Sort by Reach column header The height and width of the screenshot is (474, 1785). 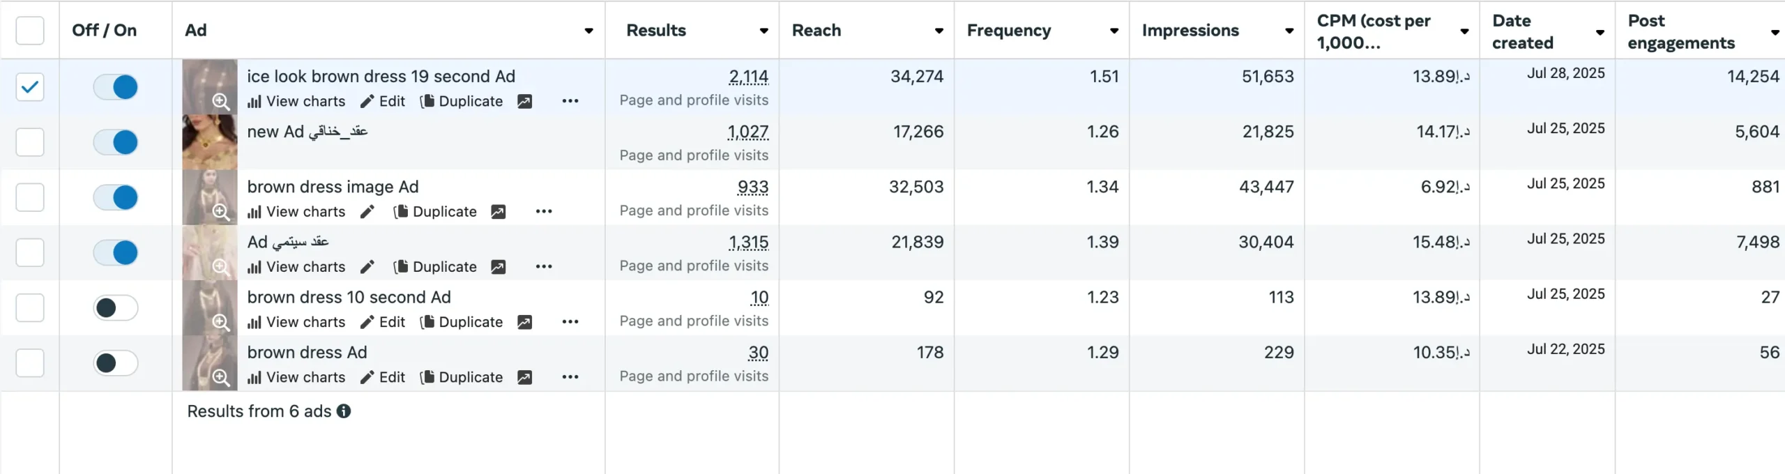(816, 31)
